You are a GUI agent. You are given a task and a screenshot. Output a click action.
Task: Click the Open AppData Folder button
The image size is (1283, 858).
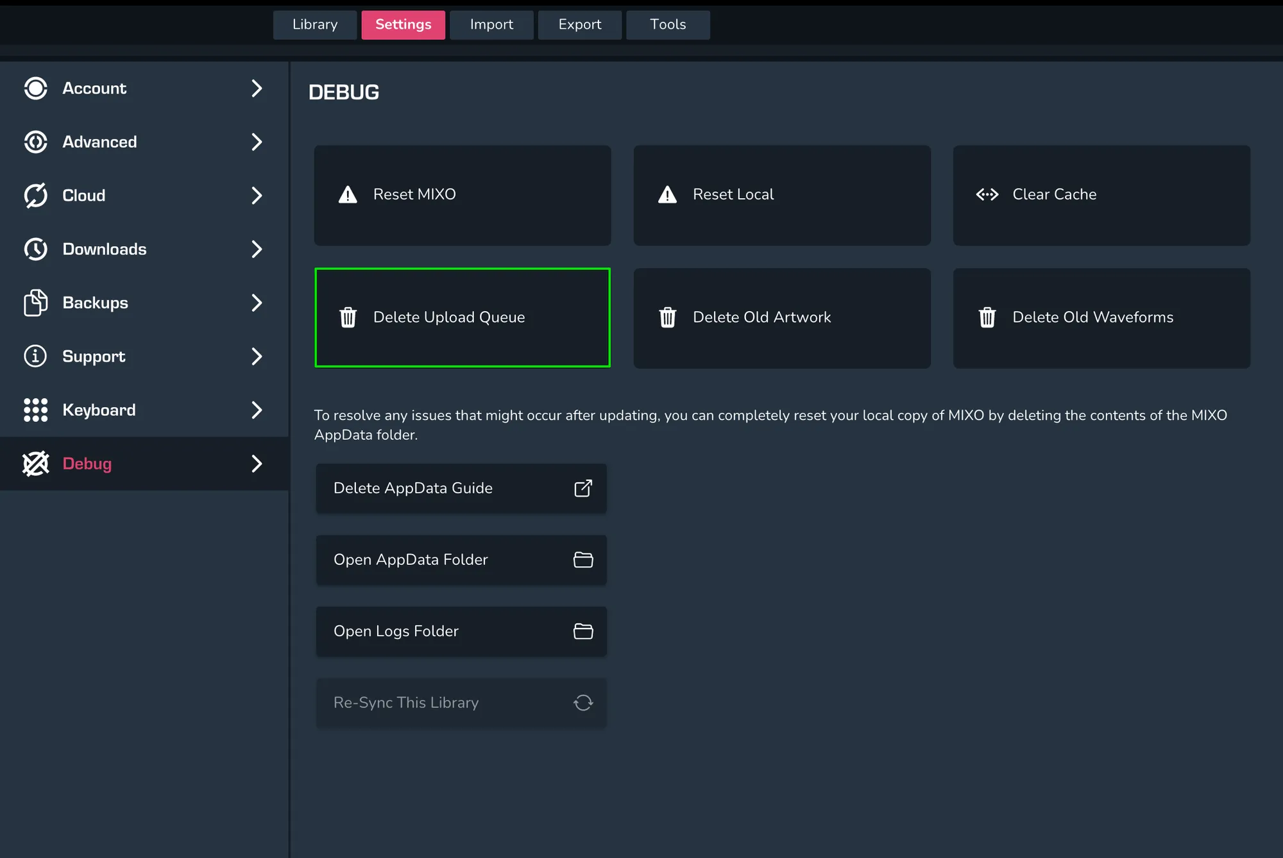461,560
